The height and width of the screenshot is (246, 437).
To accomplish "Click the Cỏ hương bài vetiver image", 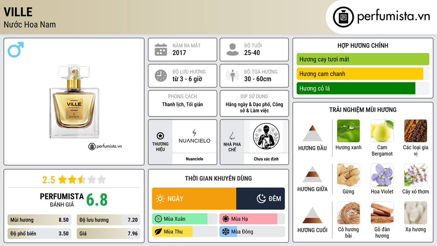I will 348,213.
